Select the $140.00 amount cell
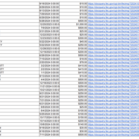Viewport: 139px width, 139px height. click(x=73, y=124)
